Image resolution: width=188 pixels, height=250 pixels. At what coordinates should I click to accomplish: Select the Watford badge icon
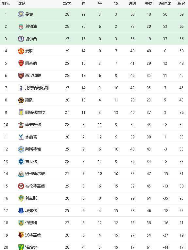click(x=21, y=235)
